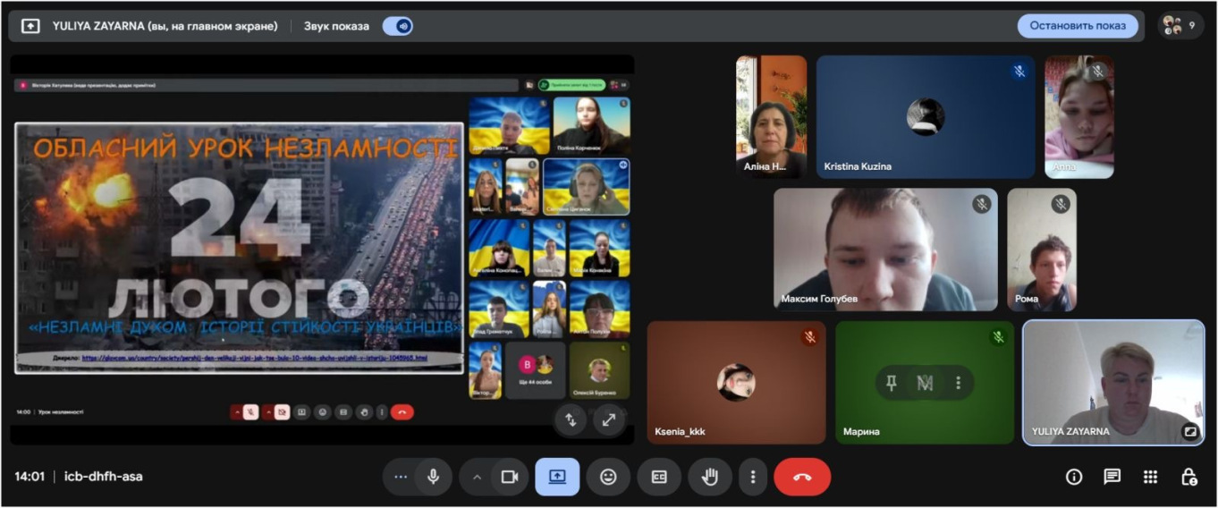
Task: Expand the shared presentation to fullscreen
Action: [x=609, y=419]
